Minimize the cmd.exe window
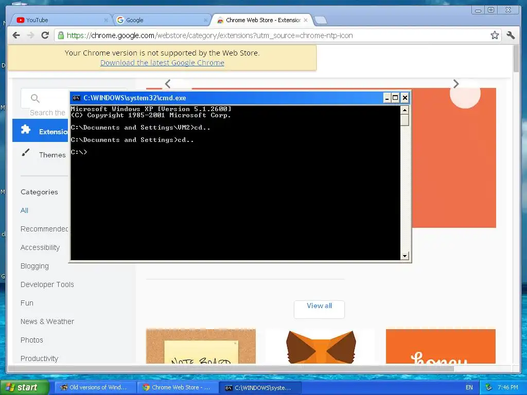 pyautogui.click(x=387, y=98)
